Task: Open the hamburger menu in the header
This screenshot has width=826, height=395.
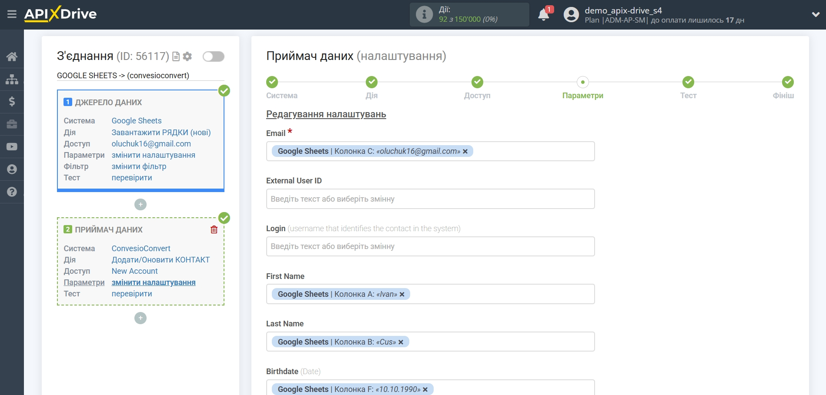Action: [x=12, y=14]
